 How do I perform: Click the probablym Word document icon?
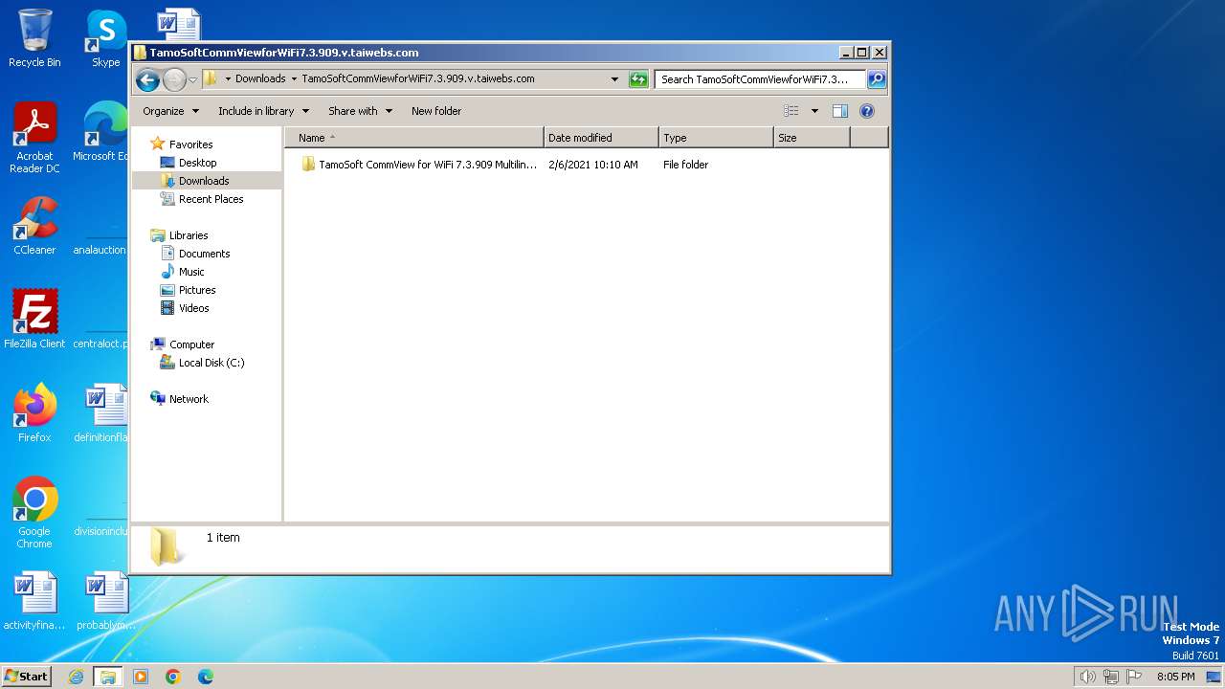[x=105, y=601]
